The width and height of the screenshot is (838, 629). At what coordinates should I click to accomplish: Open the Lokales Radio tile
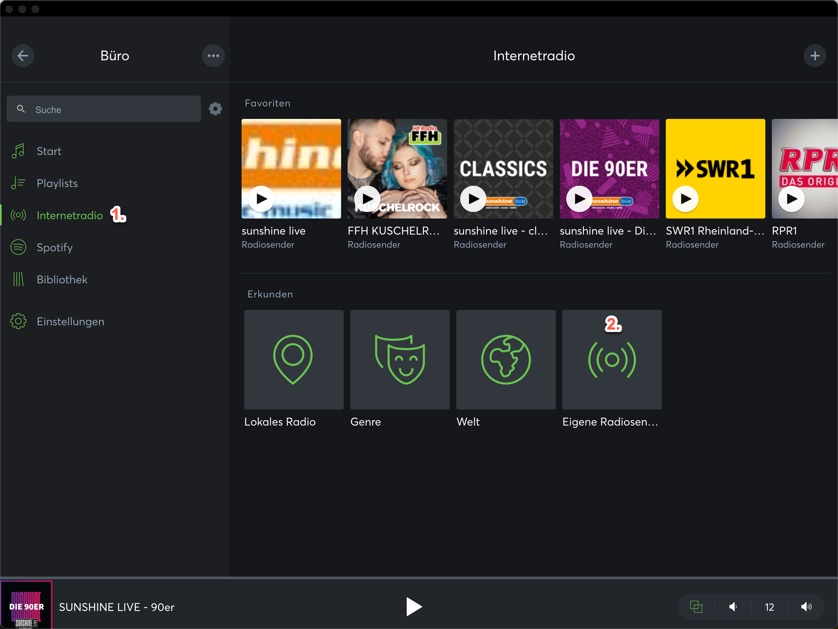pos(294,359)
